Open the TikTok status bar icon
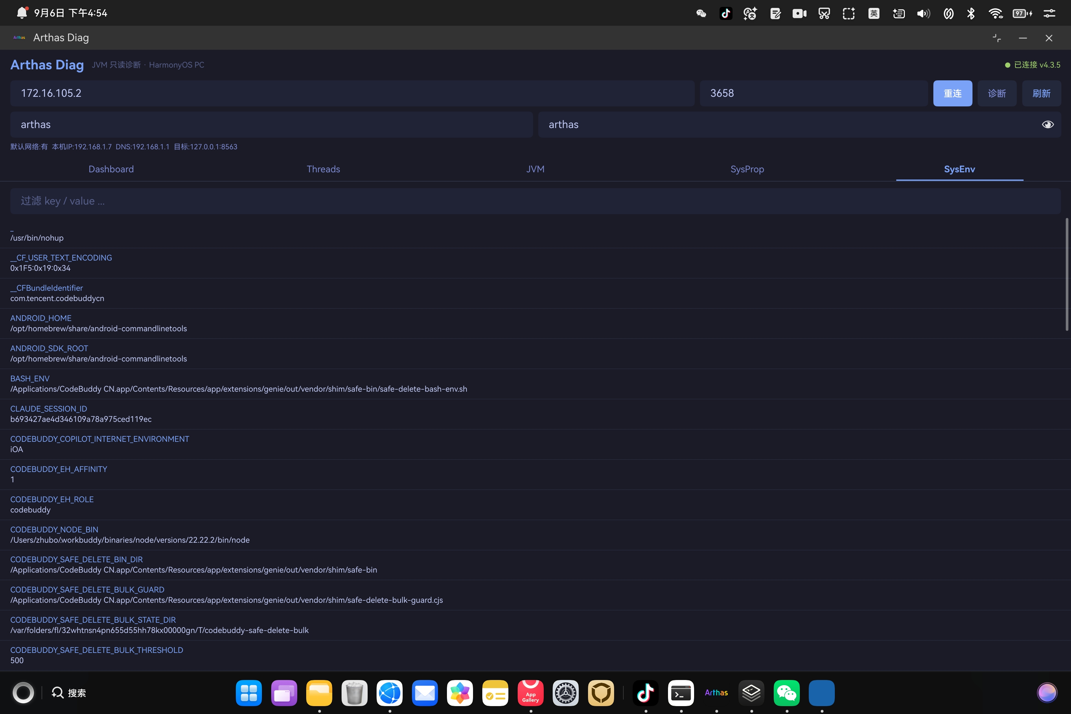This screenshot has height=714, width=1071. point(726,13)
